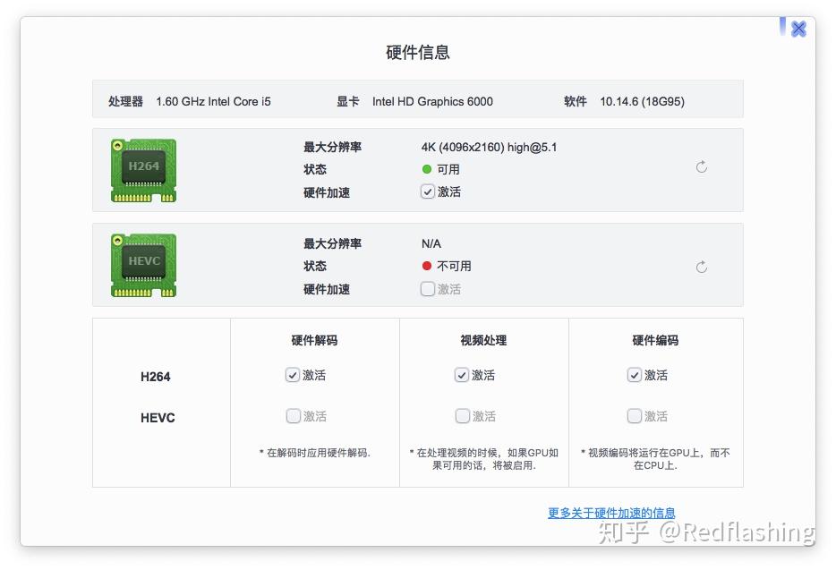Click the 硬件解码 column header
The image size is (836, 570).
click(314, 340)
